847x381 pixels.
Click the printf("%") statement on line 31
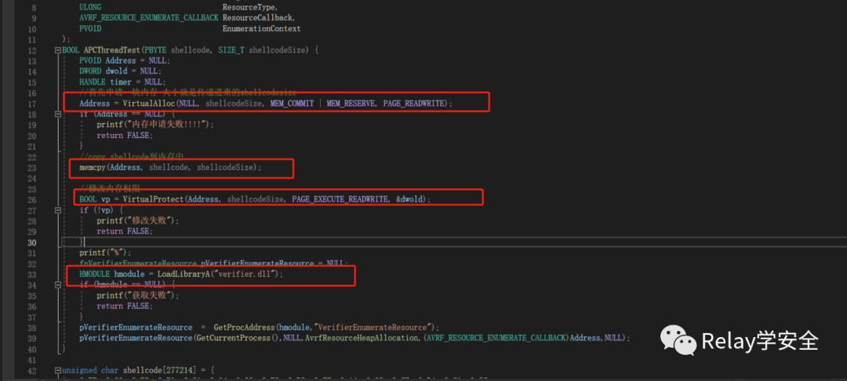coord(105,252)
